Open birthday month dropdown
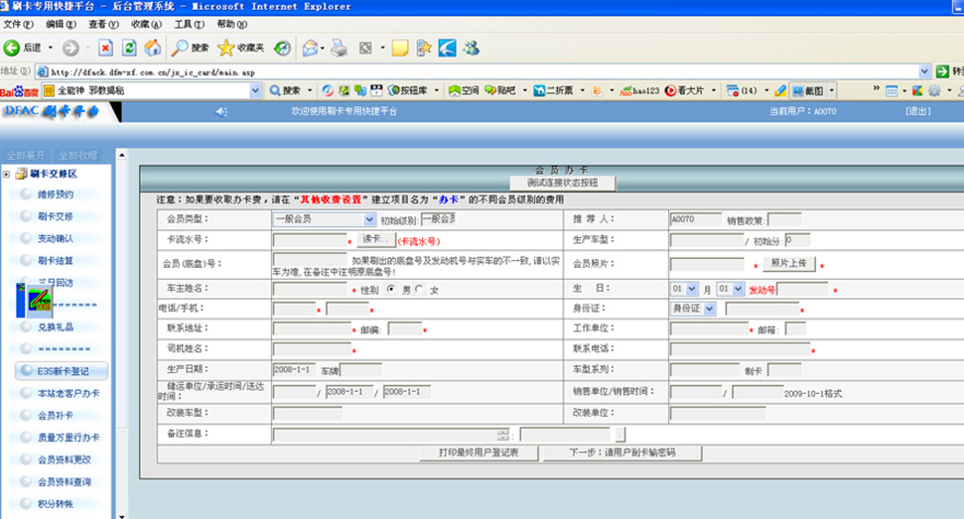 692,289
